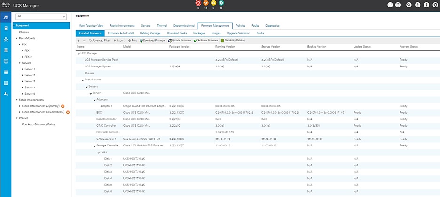Collapse Server 1 row in firmware table
This screenshot has height=197, width=440.
click(x=91, y=93)
